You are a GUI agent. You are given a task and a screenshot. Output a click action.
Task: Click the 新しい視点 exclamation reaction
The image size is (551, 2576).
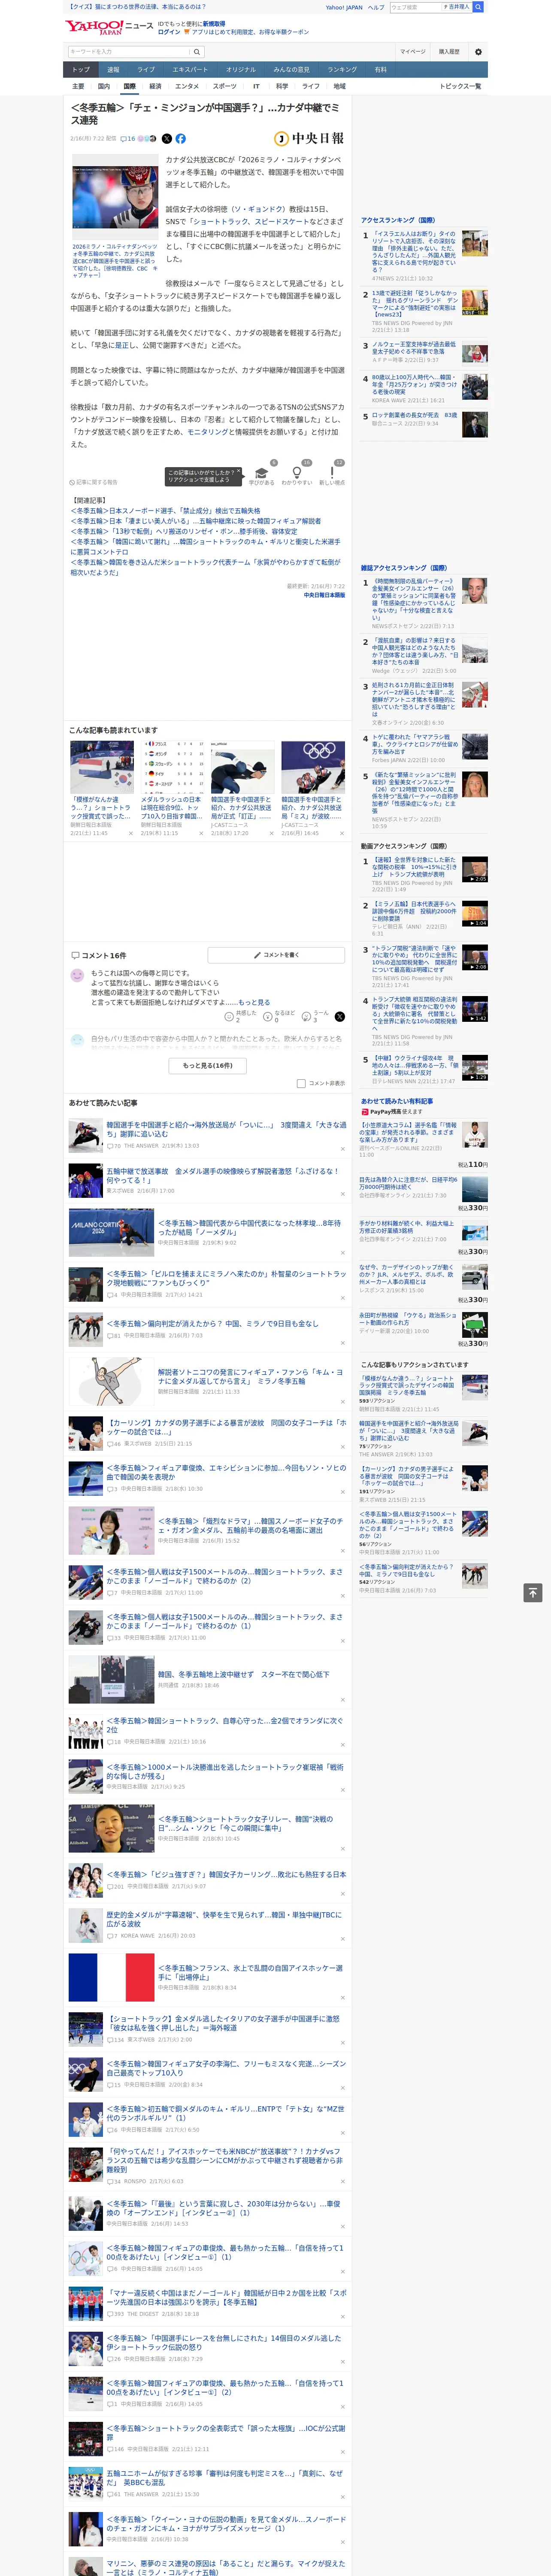point(332,475)
